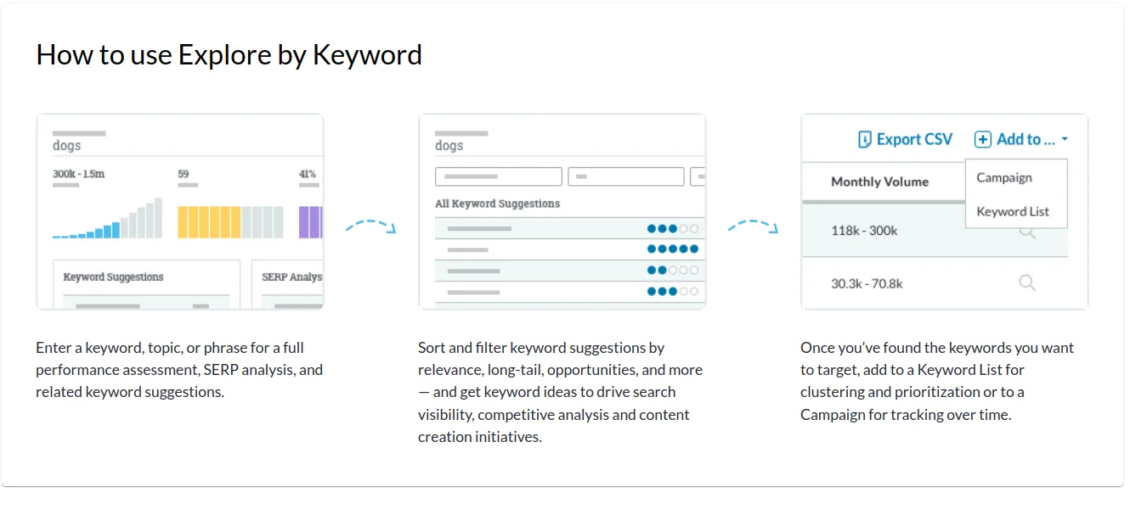This screenshot has height=509, width=1130.
Task: Open the SERP Analysis card
Action: 288,284
